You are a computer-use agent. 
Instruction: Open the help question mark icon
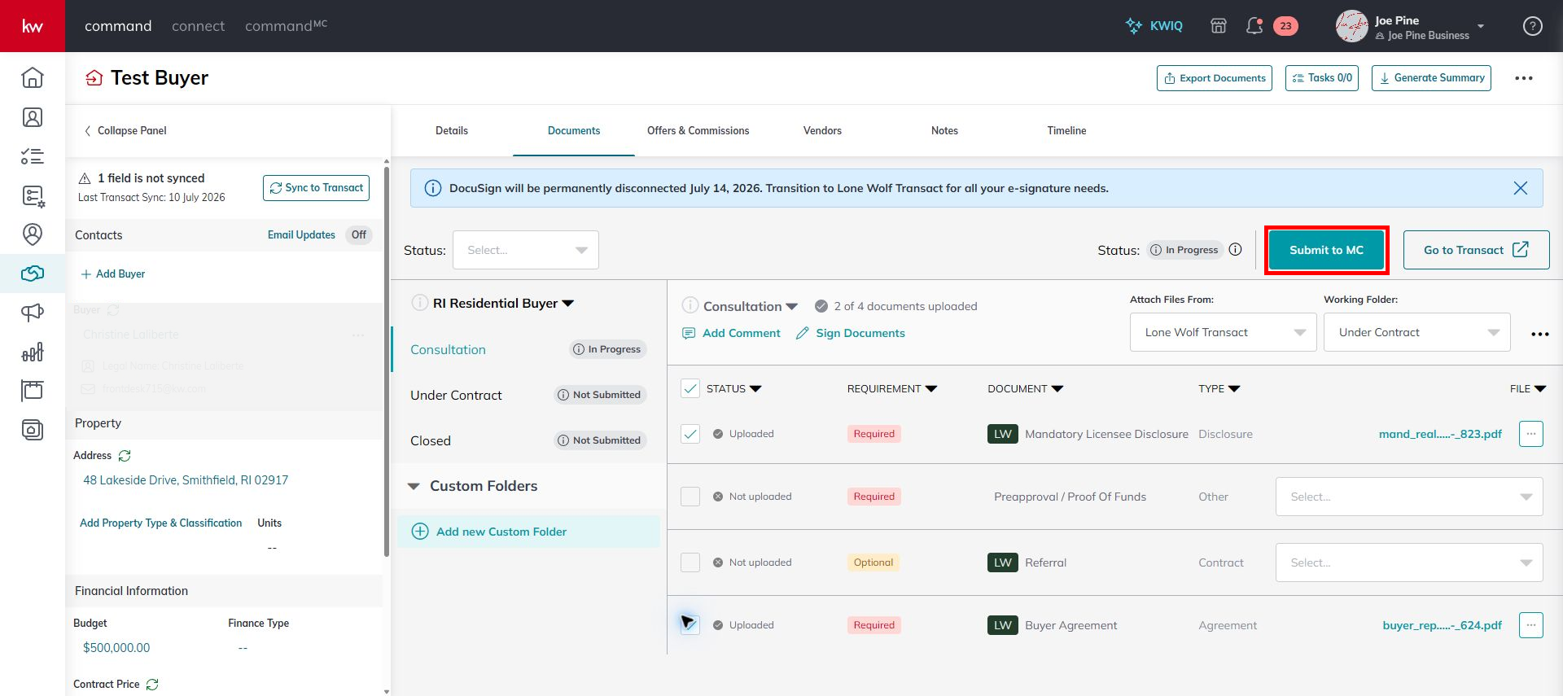(1533, 26)
